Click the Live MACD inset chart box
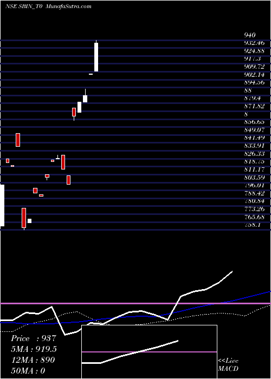The width and height of the screenshot is (271, 379). pyautogui.click(x=149, y=352)
